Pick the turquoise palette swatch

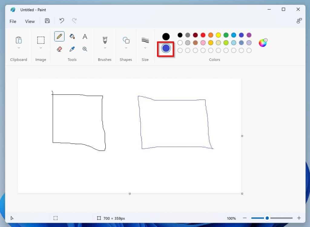coord(234,35)
